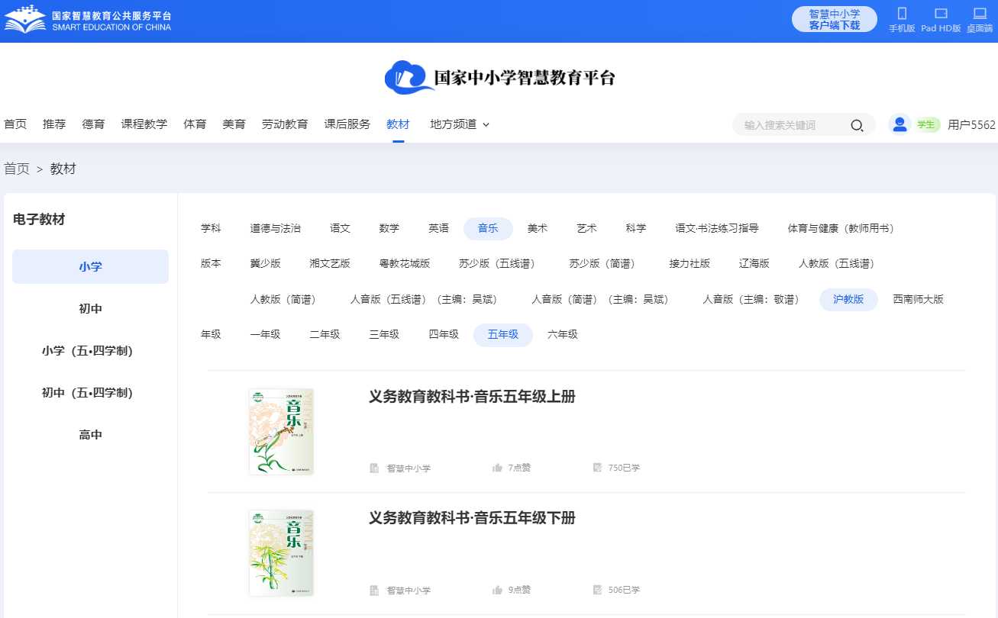Click the user avatar icon
Image resolution: width=998 pixels, height=618 pixels.
(899, 124)
